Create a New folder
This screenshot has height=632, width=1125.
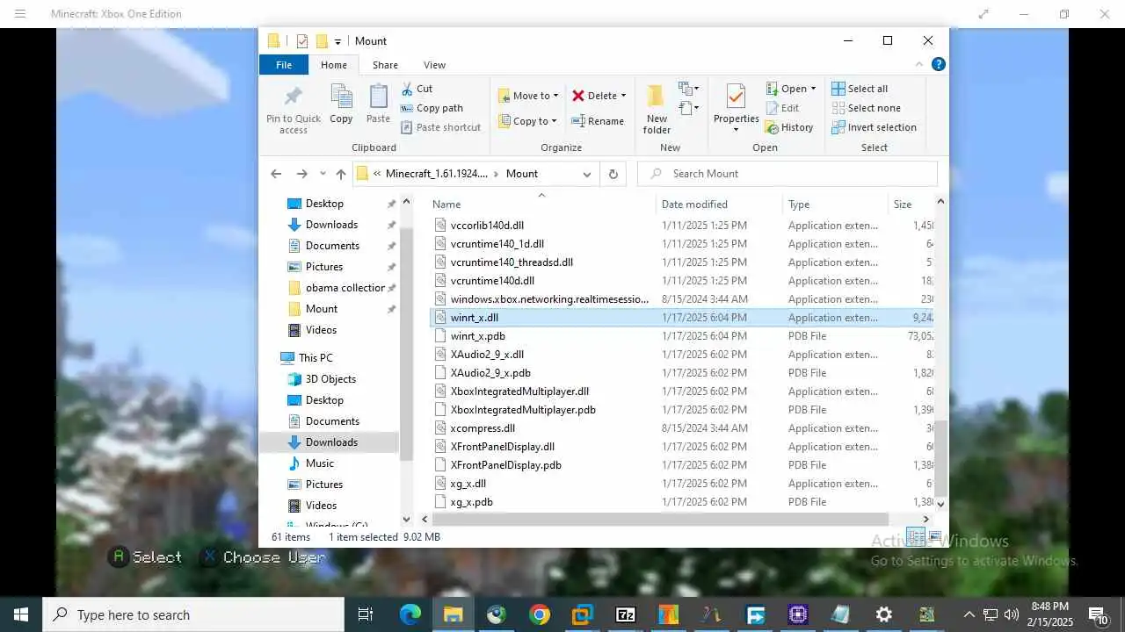[x=657, y=110]
